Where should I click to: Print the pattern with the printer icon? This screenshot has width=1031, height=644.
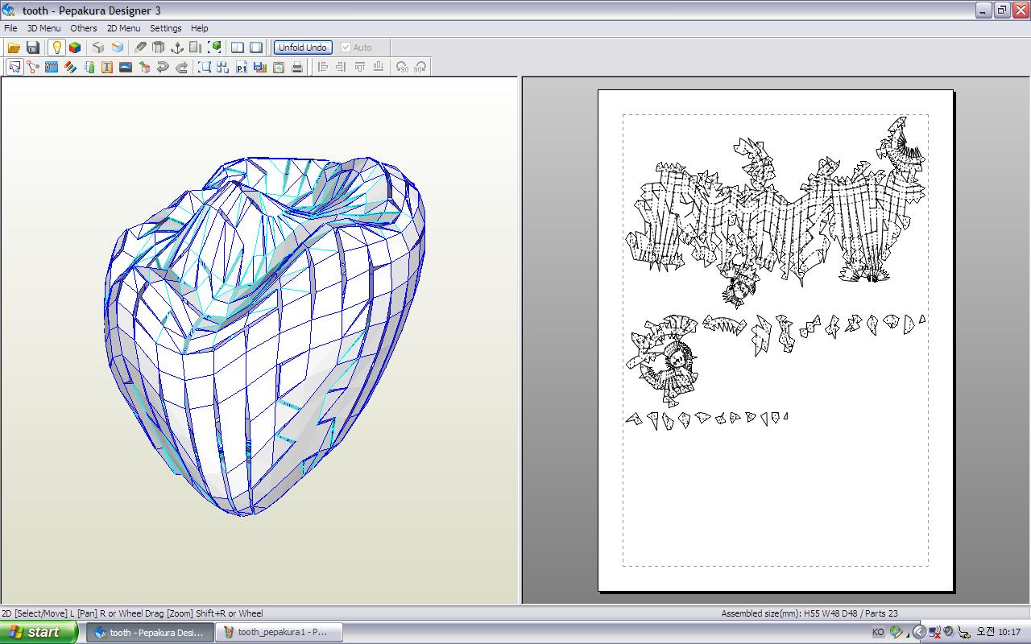(x=297, y=68)
